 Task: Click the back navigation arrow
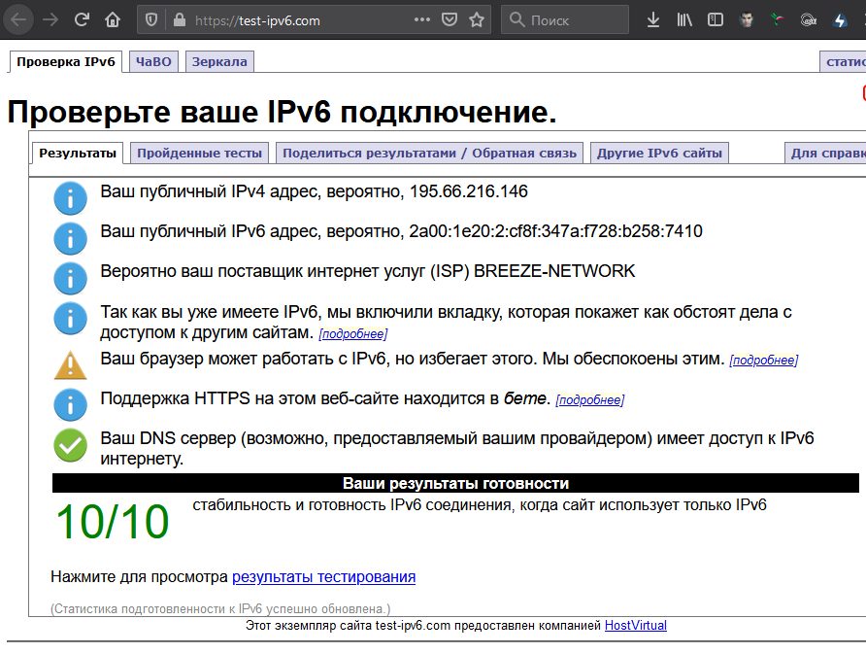[18, 19]
